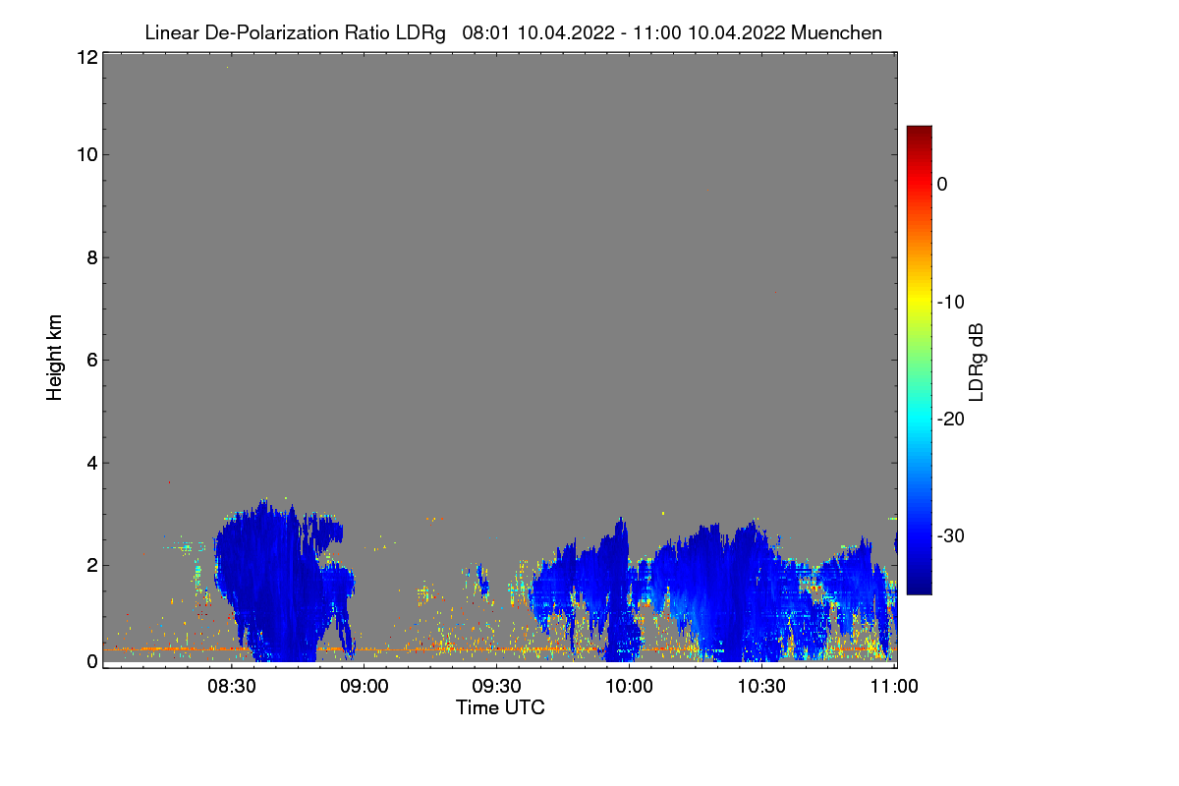
Task: Click the '11:00' time tick label
Action: (894, 688)
